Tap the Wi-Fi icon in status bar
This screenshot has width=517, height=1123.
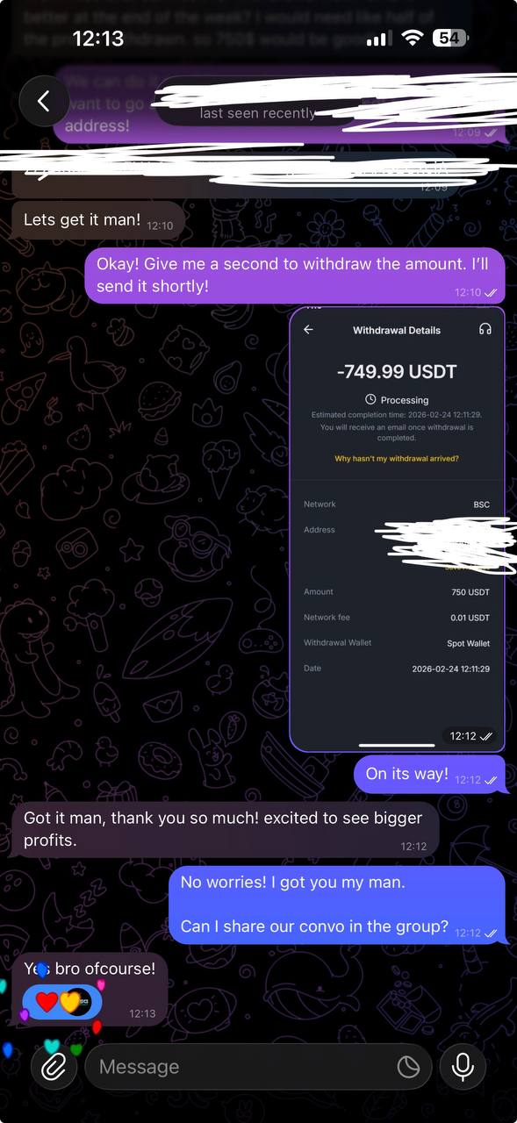tap(411, 38)
